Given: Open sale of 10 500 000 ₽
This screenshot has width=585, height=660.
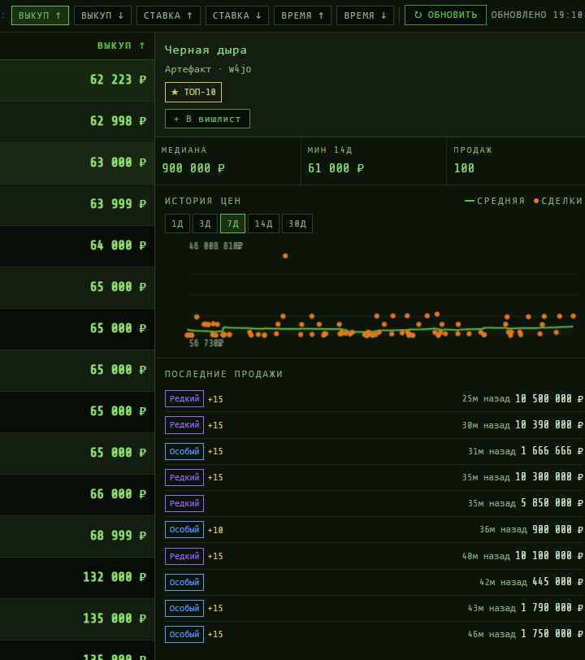Looking at the screenshot, I should coord(374,398).
